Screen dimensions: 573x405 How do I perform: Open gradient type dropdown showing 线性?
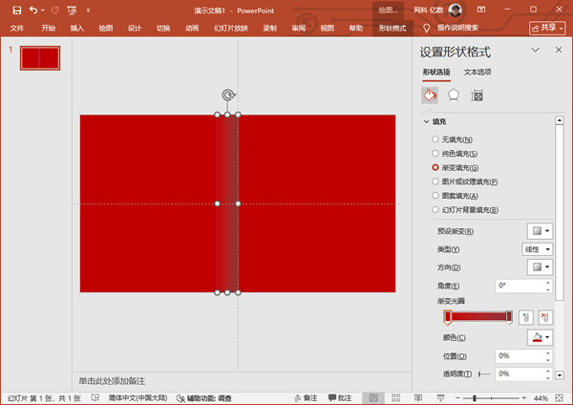(x=536, y=249)
